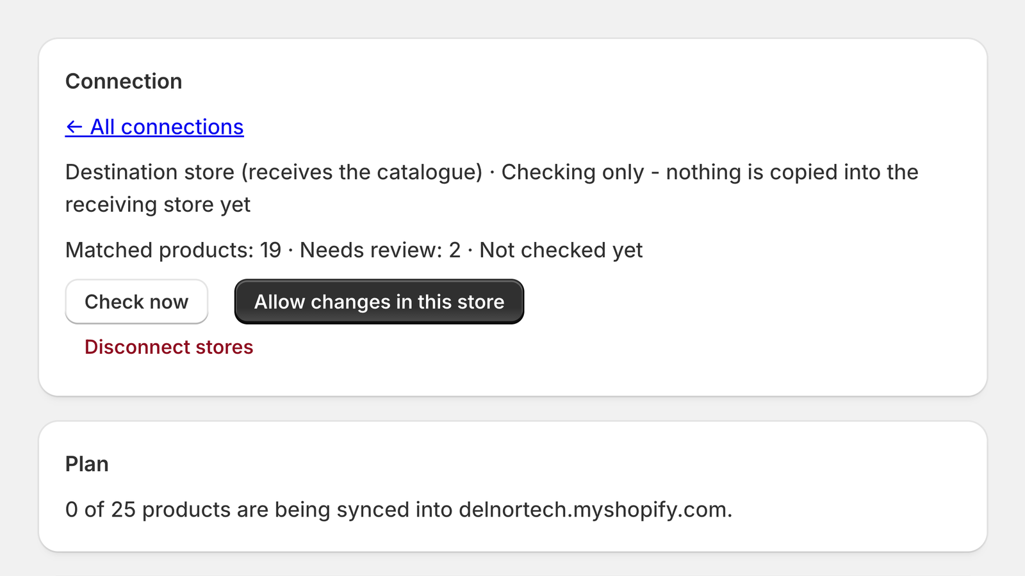The image size is (1025, 576).
Task: Click the back arrow before All connections
Action: (x=74, y=127)
